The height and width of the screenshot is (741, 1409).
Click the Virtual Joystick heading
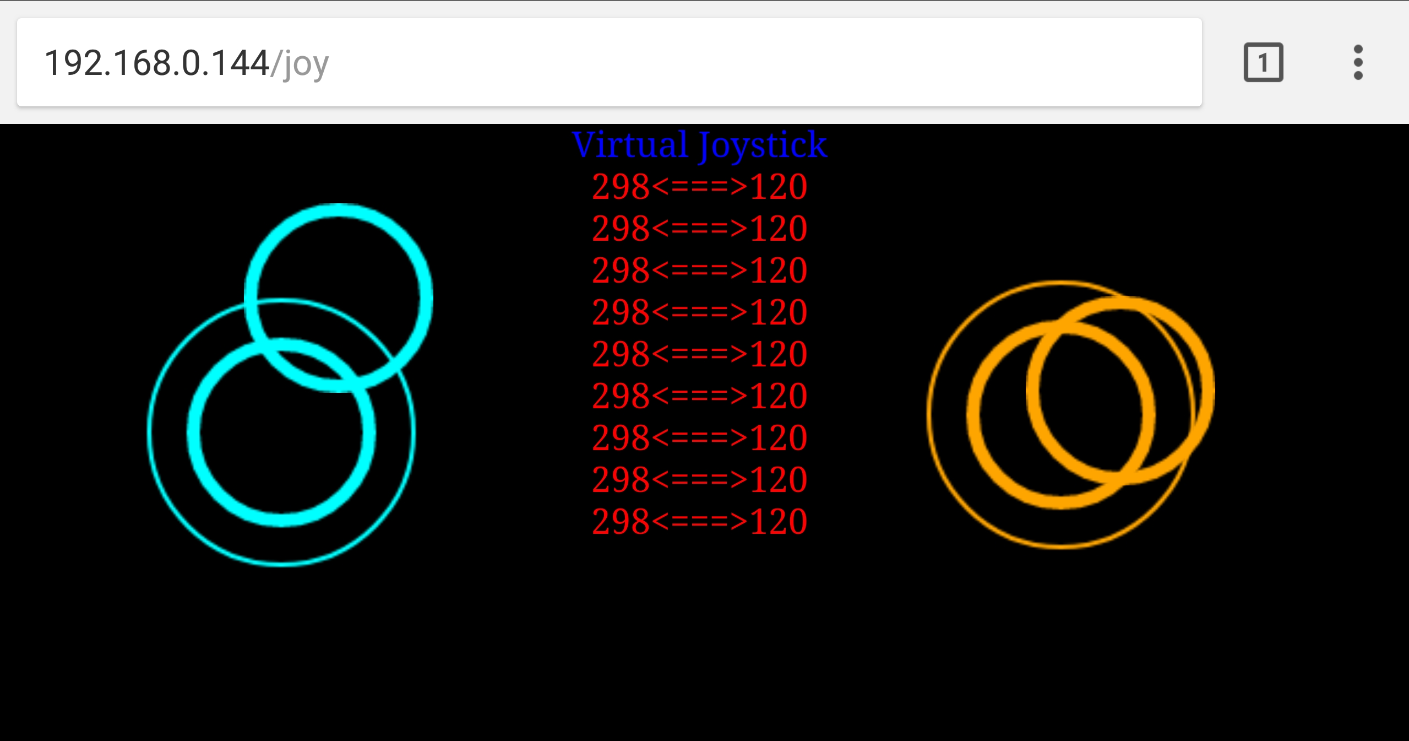pyautogui.click(x=699, y=145)
